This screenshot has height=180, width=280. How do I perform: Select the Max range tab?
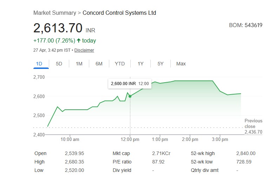point(181,64)
